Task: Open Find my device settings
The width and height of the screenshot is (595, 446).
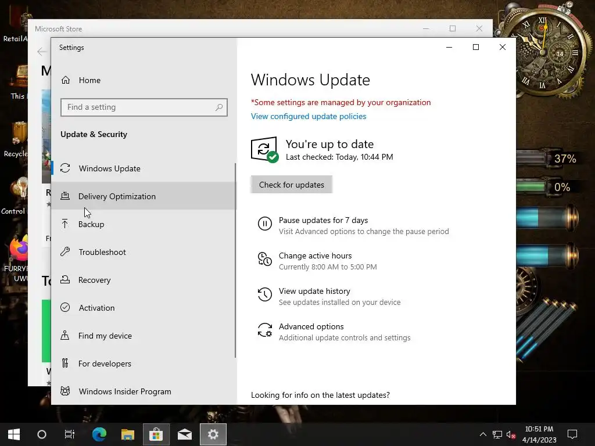Action: 144,335
